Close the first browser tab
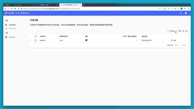This screenshot has height=109, width=194. (35, 5)
